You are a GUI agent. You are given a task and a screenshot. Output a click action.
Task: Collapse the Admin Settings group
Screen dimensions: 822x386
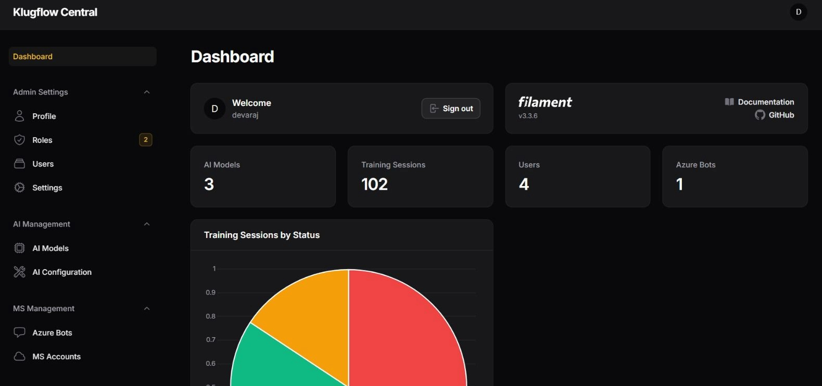tap(147, 92)
